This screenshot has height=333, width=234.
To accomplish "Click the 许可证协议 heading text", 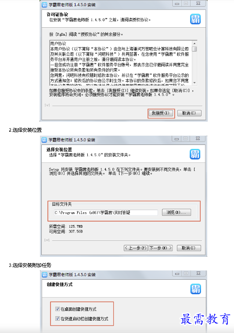I will [x=58, y=15].
